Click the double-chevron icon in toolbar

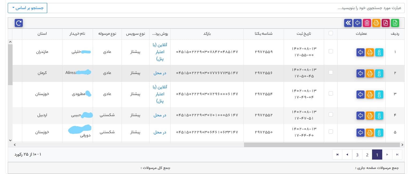pos(348,23)
